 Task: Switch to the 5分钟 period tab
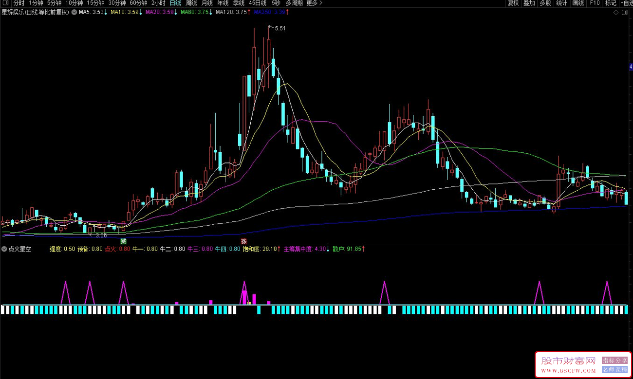tap(54, 3)
